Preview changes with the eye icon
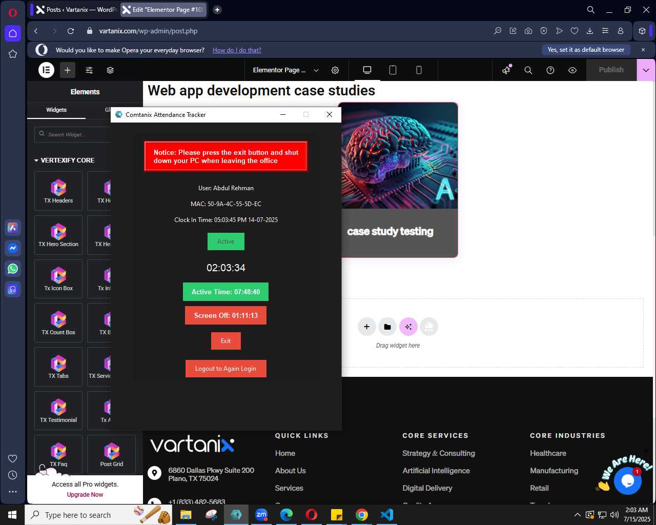The height and width of the screenshot is (525, 656). tap(572, 70)
